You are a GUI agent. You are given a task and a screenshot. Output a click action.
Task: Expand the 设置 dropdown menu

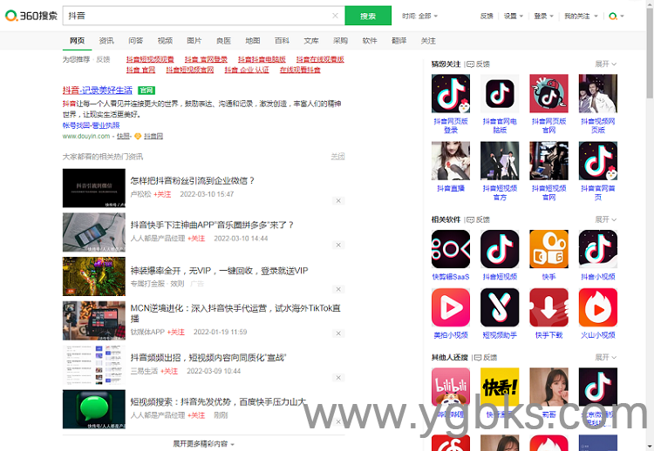(x=511, y=16)
